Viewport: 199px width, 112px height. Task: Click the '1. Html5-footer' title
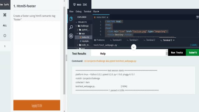pyautogui.click(x=25, y=6)
